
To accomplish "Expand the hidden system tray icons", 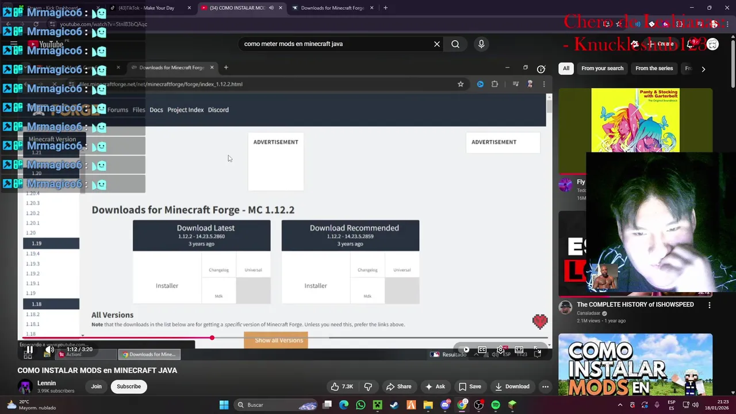I will (620, 405).
